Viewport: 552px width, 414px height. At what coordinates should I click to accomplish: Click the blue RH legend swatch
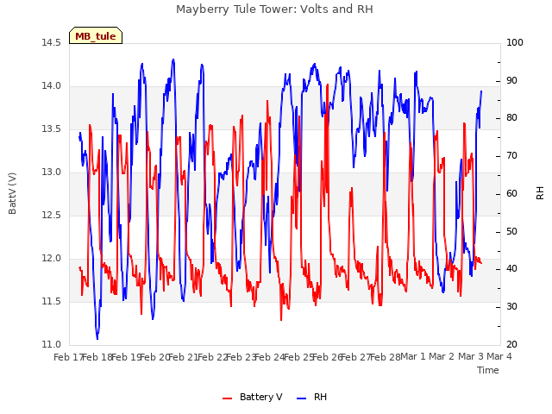[x=302, y=398]
